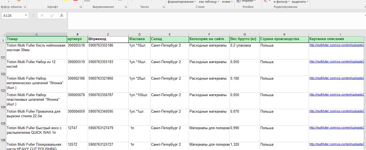Select column G header

pyautogui.click(x=245, y=34)
